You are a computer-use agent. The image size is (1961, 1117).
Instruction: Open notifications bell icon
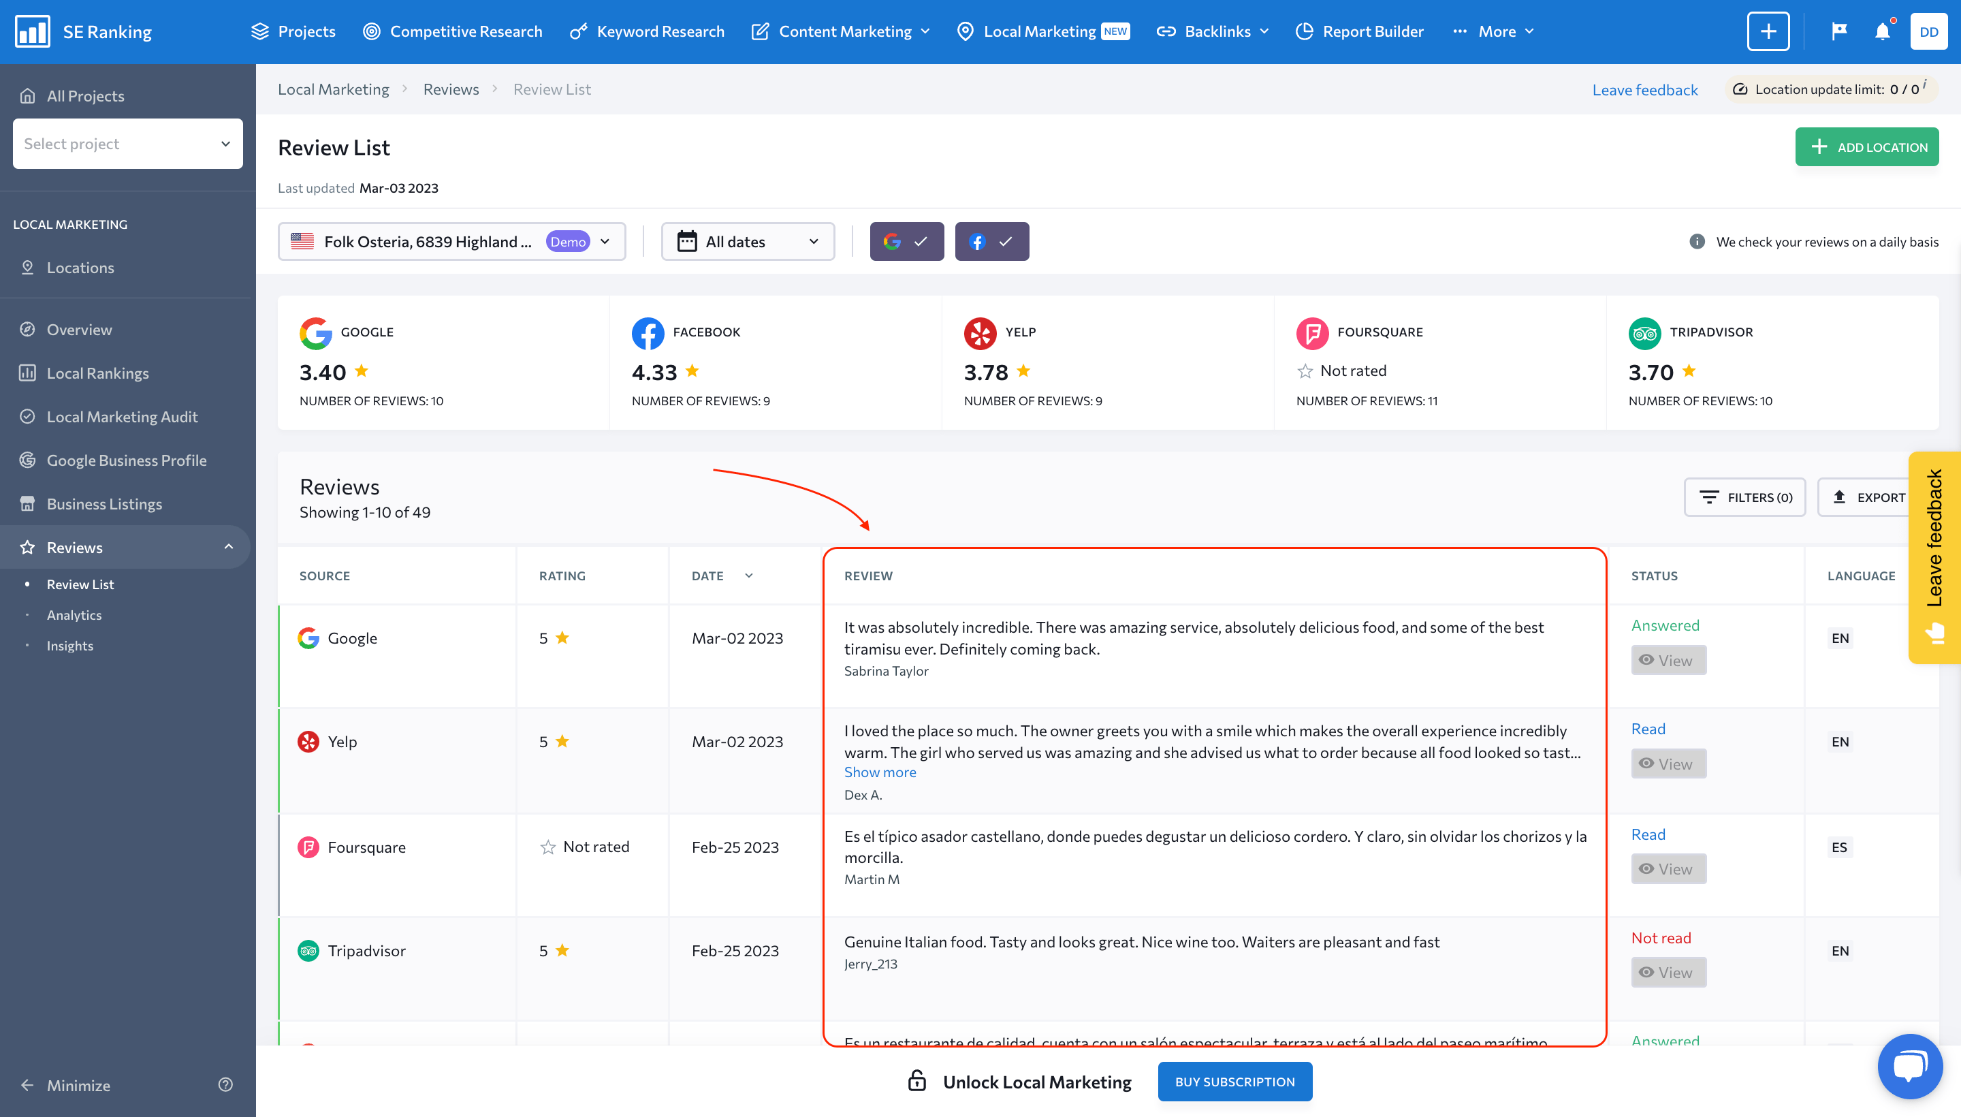(x=1883, y=31)
